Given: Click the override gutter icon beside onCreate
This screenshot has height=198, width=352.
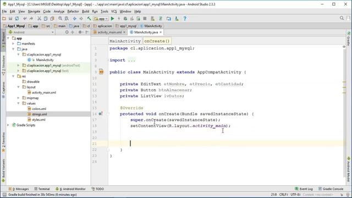Looking at the screenshot, I should point(101,114).
